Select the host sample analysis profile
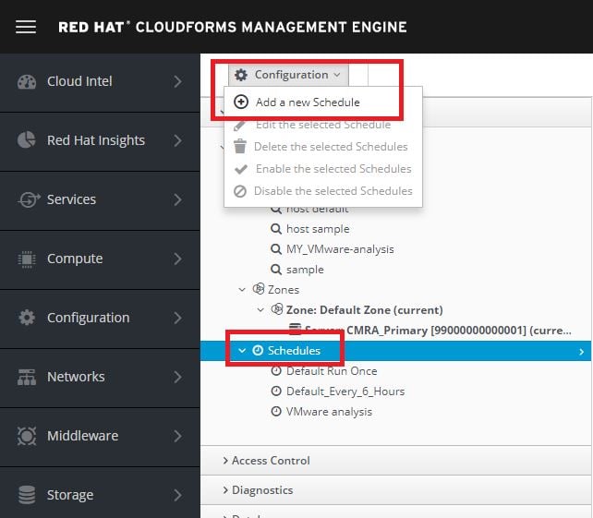 coord(318,229)
